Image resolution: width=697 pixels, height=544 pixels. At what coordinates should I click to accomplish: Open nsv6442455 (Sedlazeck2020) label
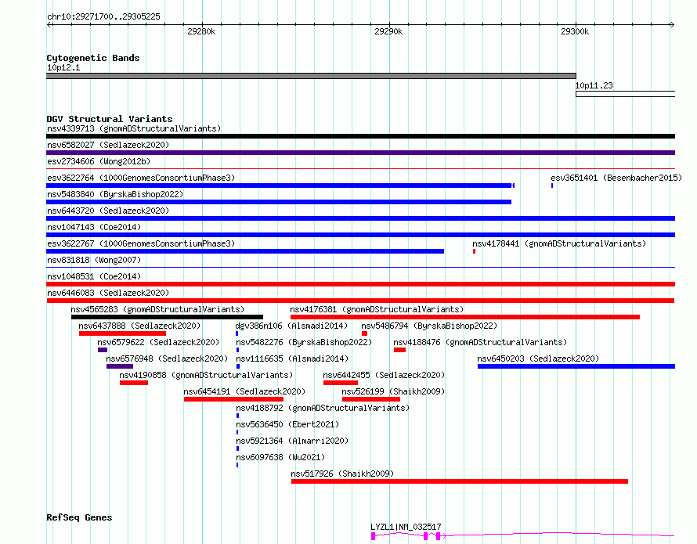point(384,375)
